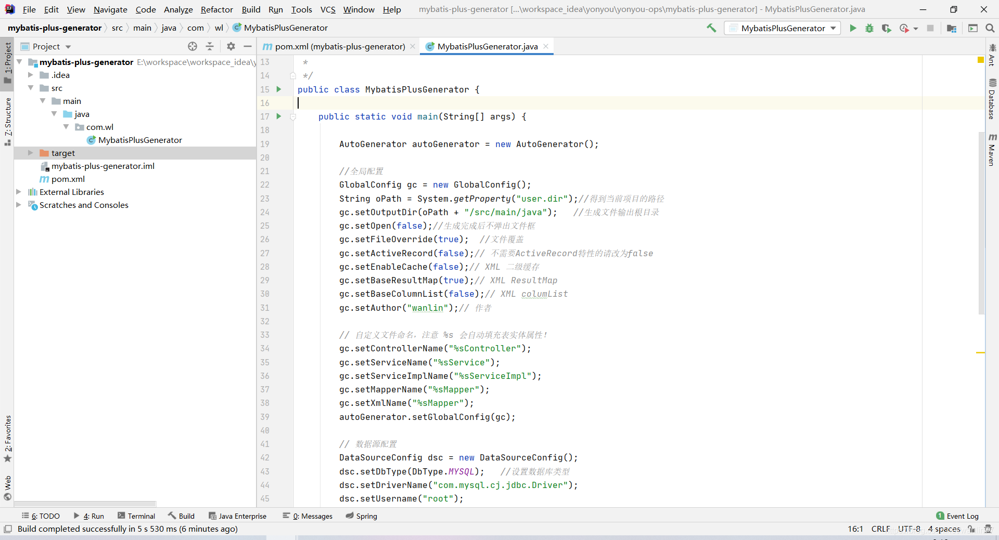Screen dimensions: 999x540
Task: Open Project panel settings gear
Action: tap(231, 46)
